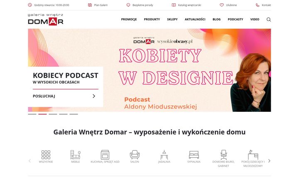Open the Bezpłatne porady link
This screenshot has height=187, width=299.
[142, 5]
